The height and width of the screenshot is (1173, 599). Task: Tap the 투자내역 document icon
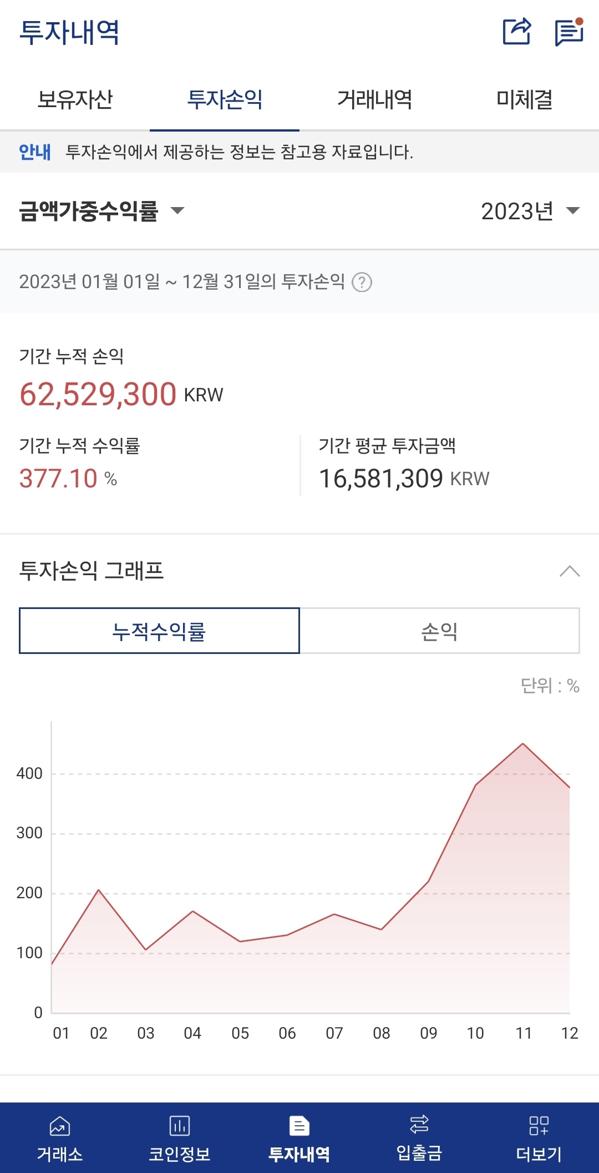[x=299, y=1126]
